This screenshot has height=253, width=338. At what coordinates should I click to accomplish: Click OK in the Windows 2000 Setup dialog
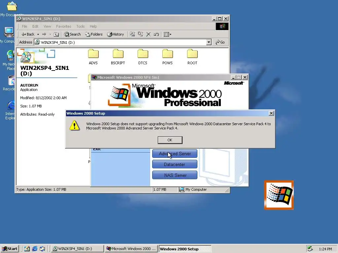(170, 140)
